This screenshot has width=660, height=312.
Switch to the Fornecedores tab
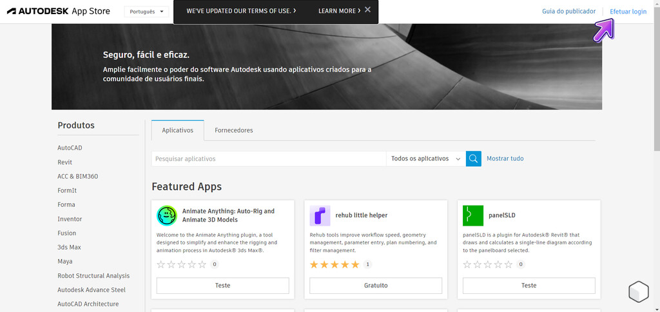pos(234,130)
